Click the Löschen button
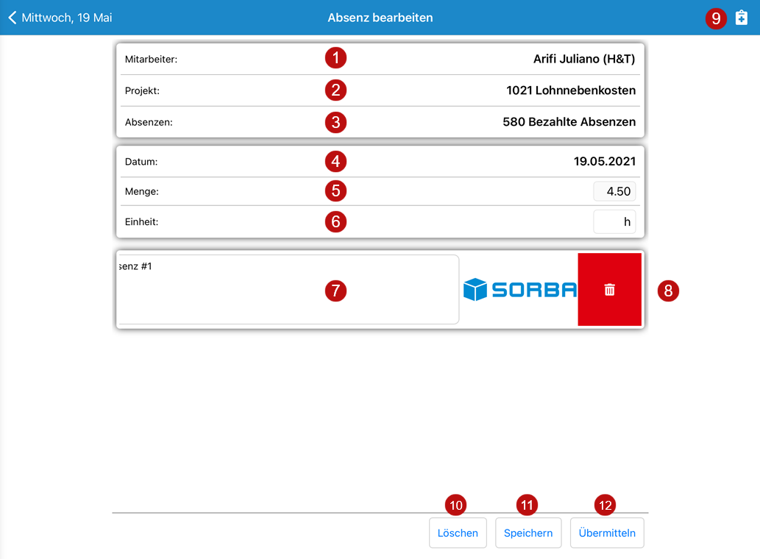The height and width of the screenshot is (559, 760). click(458, 533)
